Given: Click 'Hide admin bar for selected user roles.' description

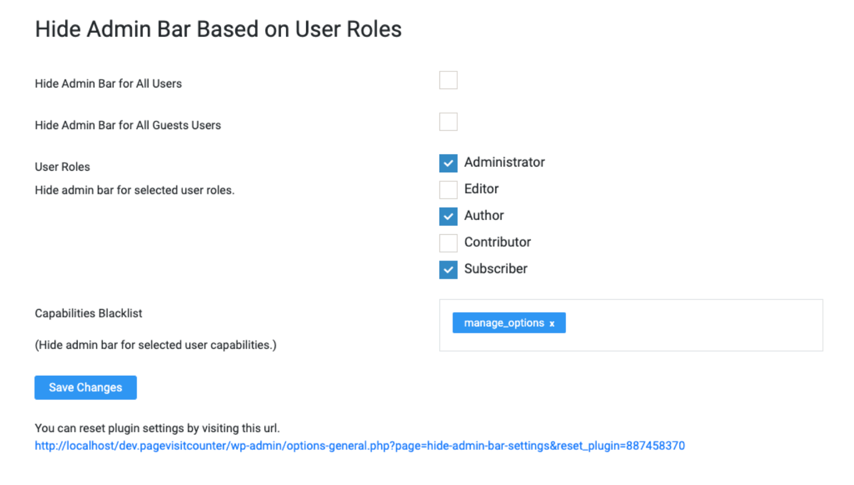Looking at the screenshot, I should tap(134, 190).
